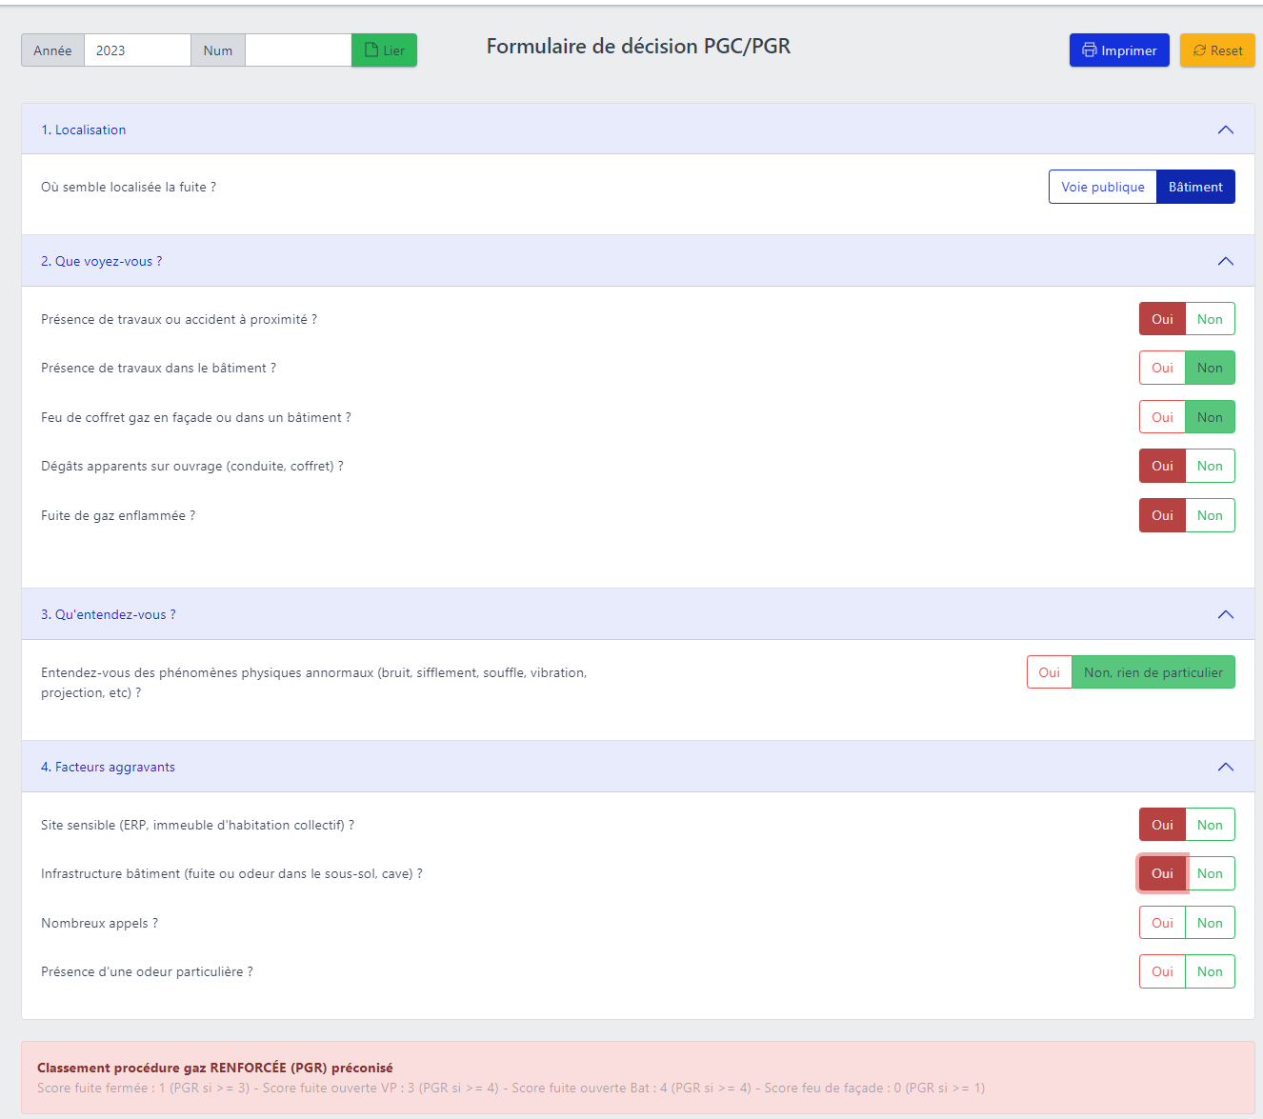Click the Nombreux appels question text
This screenshot has width=1263, height=1119.
99,923
